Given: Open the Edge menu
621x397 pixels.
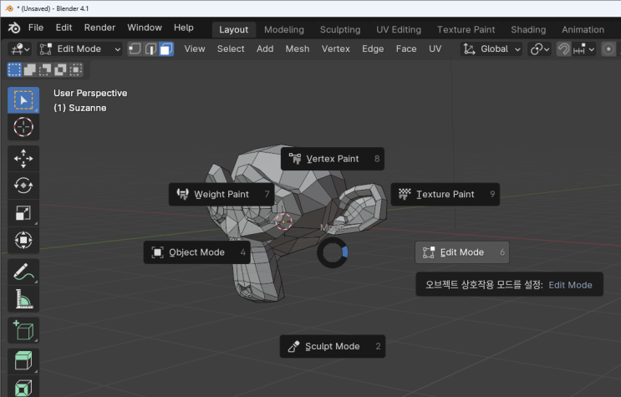Looking at the screenshot, I should (373, 49).
